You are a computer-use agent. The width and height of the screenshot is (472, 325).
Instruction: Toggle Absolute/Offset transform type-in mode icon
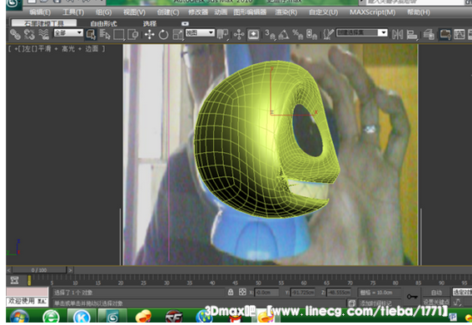[242, 292]
